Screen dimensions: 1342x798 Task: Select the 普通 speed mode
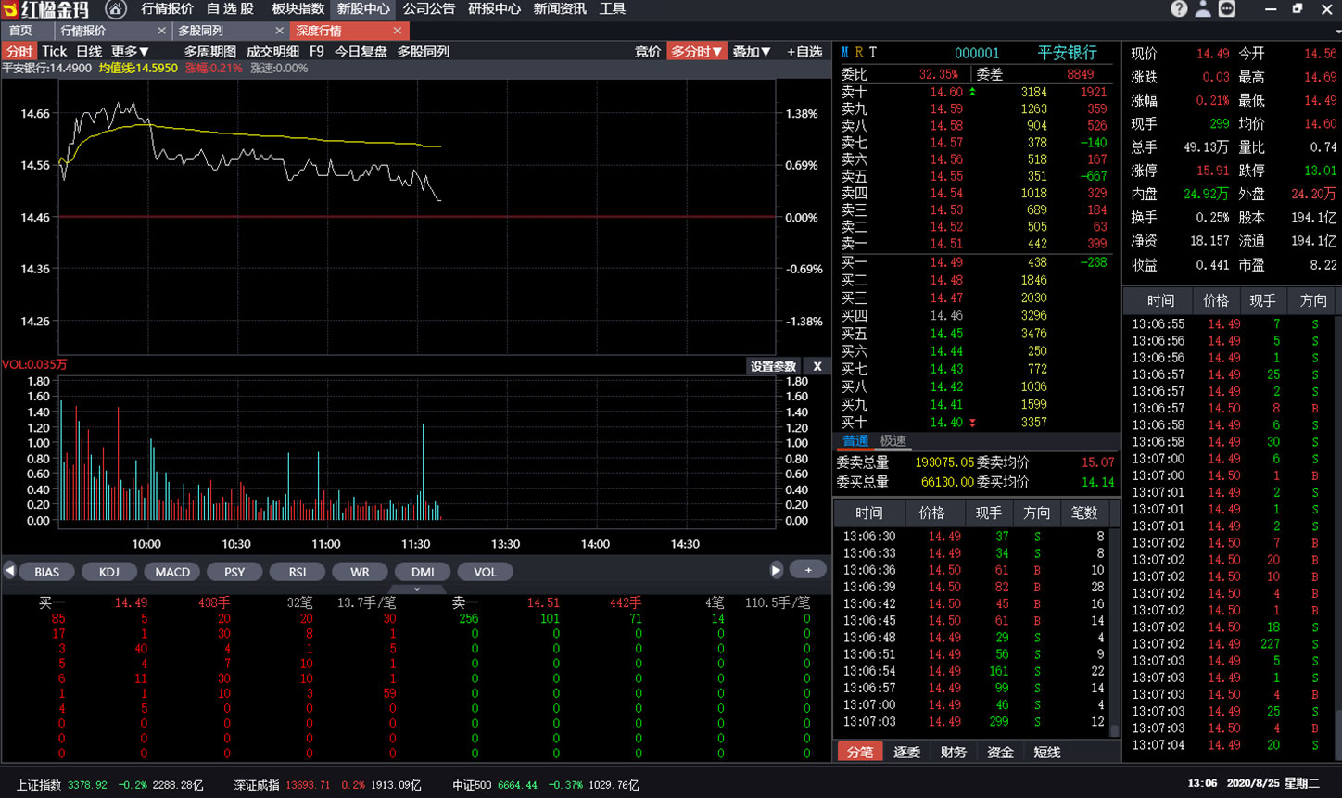click(855, 441)
